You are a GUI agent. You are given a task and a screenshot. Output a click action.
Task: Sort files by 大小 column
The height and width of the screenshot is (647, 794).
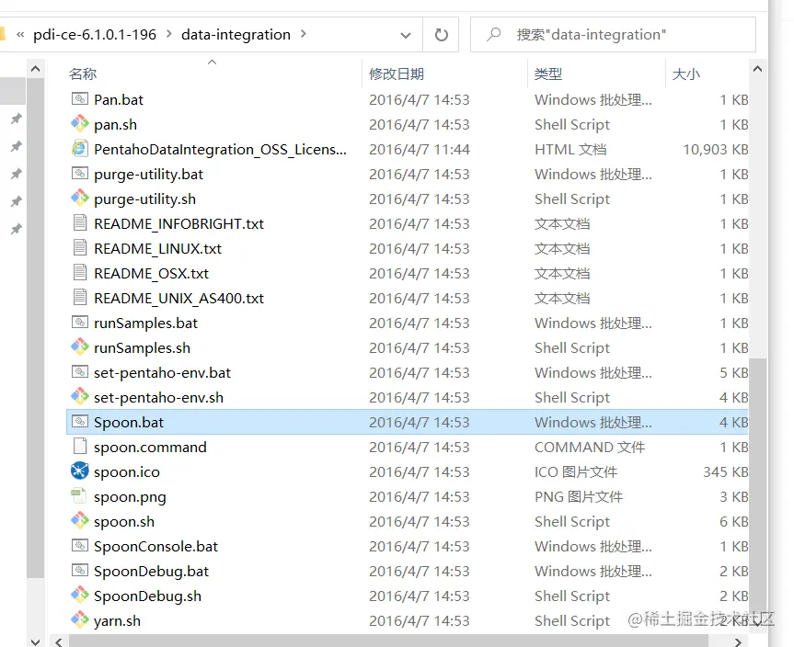686,74
